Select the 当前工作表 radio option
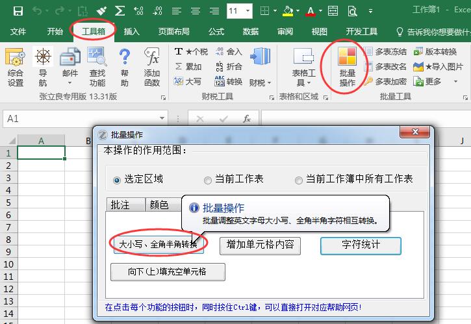Viewport: 471px width, 324px height. 208,180
